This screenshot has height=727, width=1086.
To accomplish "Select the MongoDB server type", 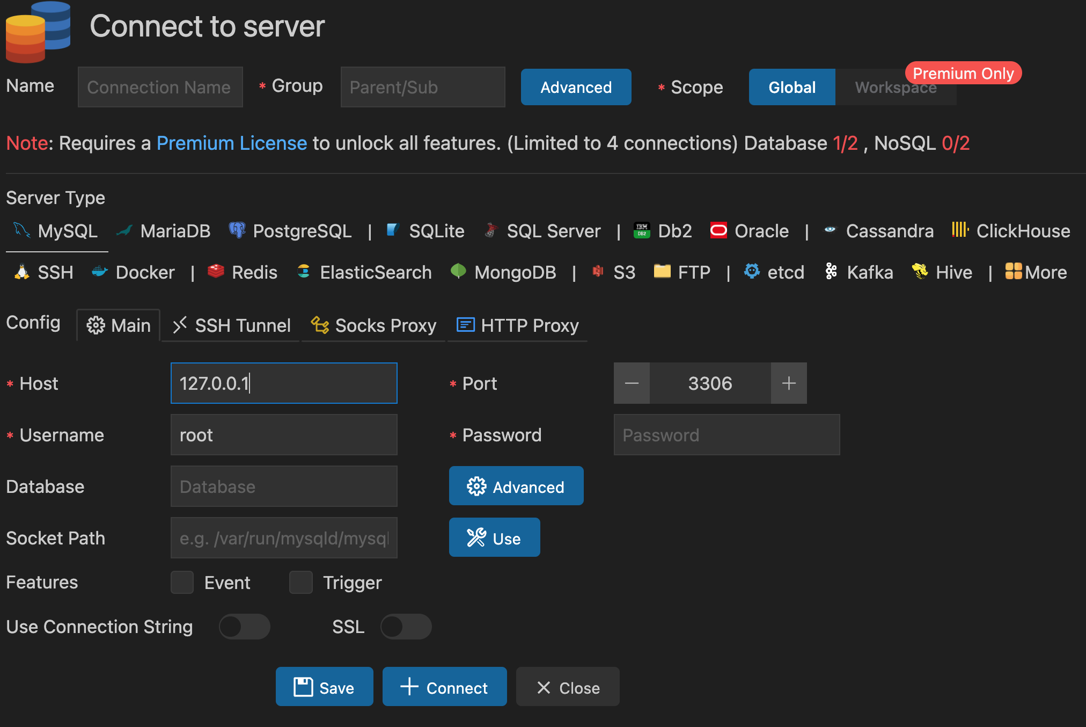I will pos(515,272).
